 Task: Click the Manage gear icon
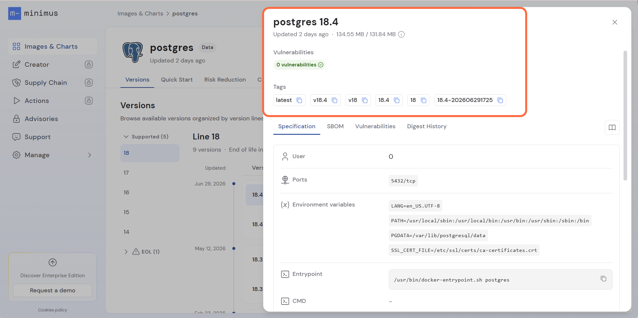point(16,155)
